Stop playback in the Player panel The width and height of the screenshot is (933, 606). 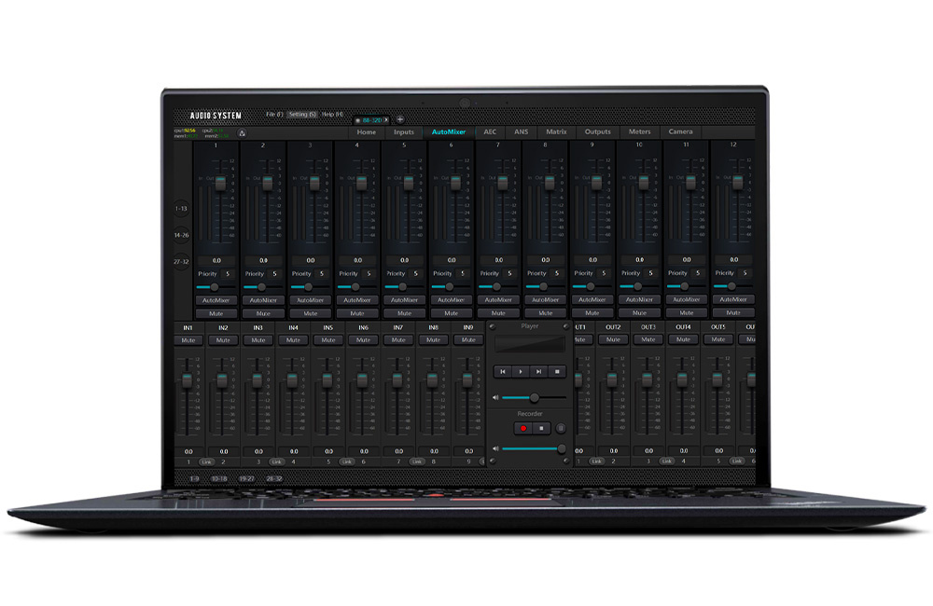(x=556, y=371)
